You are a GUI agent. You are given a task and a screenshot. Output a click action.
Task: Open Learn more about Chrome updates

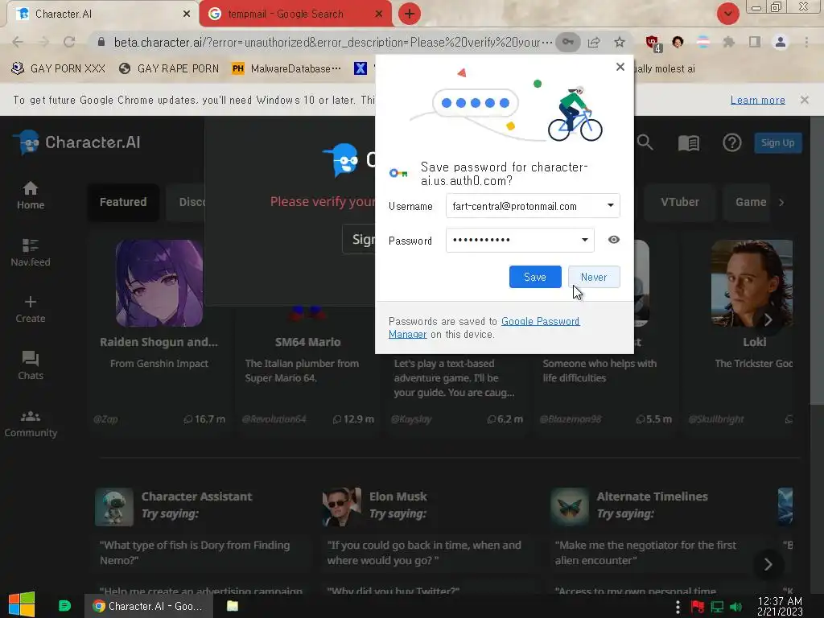point(757,100)
